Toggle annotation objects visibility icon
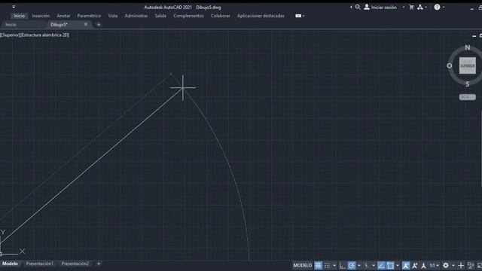This screenshot has height=271, width=482. point(406,265)
